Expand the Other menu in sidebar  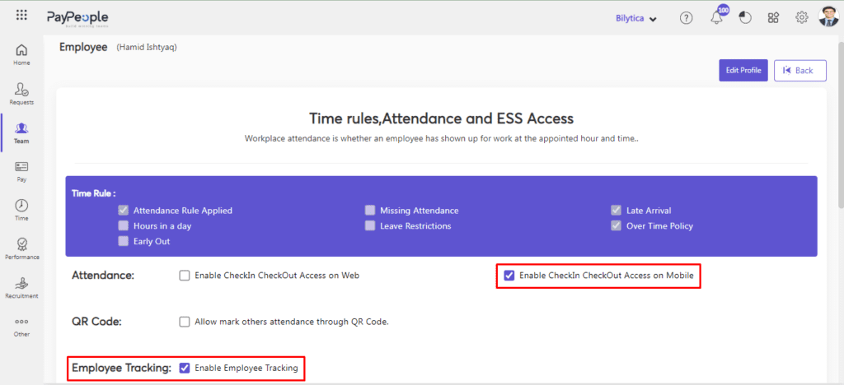click(x=21, y=325)
